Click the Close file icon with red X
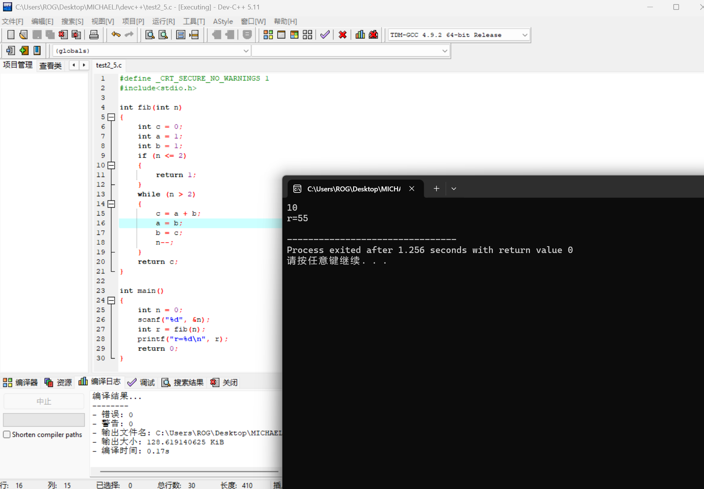 coord(63,35)
